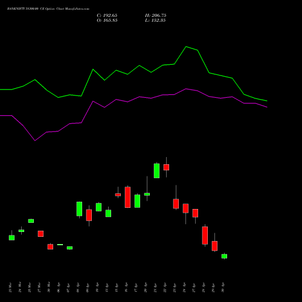Screen dimensions: 302x302
Task: Select the green candle for 08 Apr
Action: click(x=79, y=209)
